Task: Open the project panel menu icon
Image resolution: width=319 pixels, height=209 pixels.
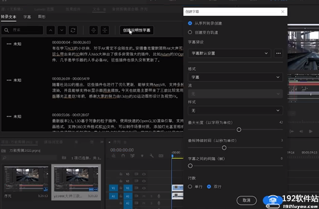Action: click(37, 142)
